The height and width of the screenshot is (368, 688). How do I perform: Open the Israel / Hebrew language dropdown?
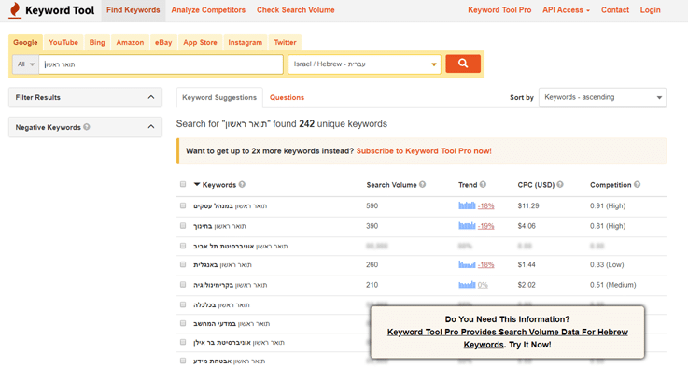point(364,64)
